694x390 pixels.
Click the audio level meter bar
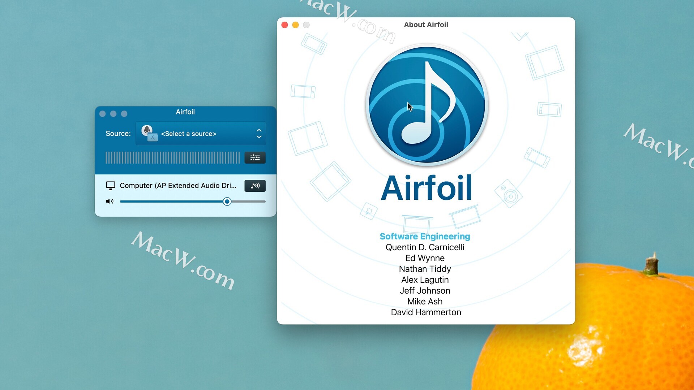(172, 158)
